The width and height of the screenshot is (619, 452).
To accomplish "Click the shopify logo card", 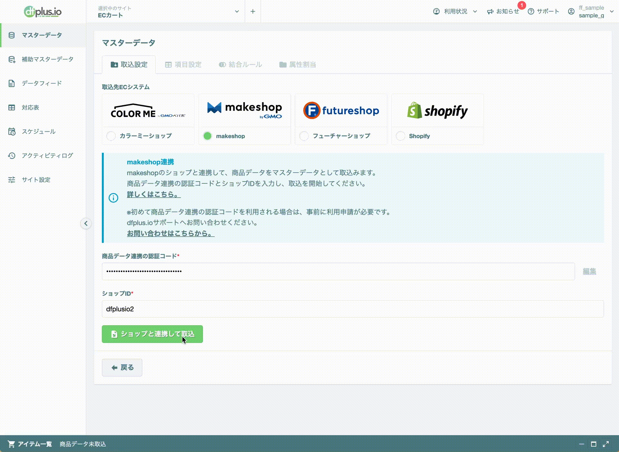I will coord(437,111).
